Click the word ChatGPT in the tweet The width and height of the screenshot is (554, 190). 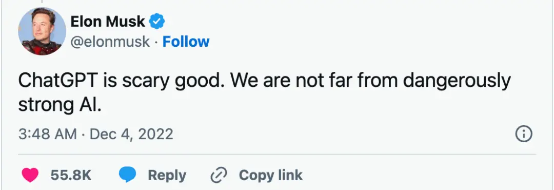pos(58,81)
